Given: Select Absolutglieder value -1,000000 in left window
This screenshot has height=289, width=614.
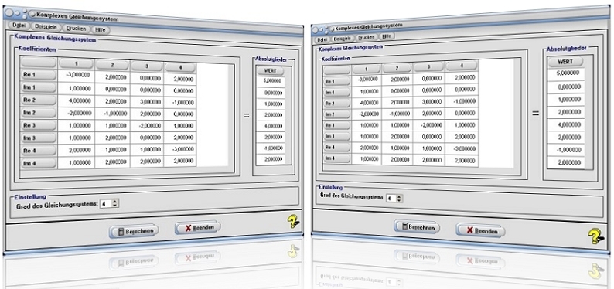Looking at the screenshot, I should coord(271,148).
